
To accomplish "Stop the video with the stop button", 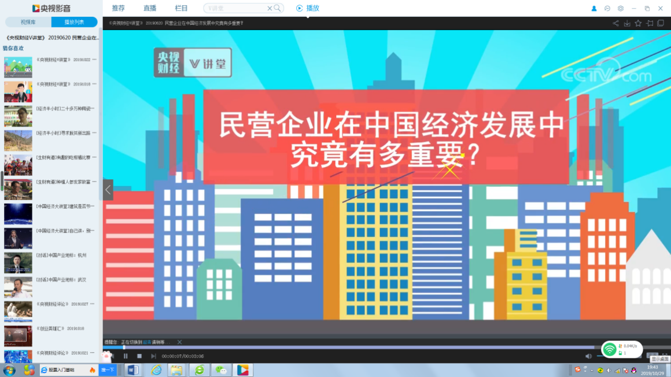I will click(139, 356).
